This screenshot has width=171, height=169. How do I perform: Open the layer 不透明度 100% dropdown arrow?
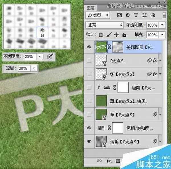(162, 25)
